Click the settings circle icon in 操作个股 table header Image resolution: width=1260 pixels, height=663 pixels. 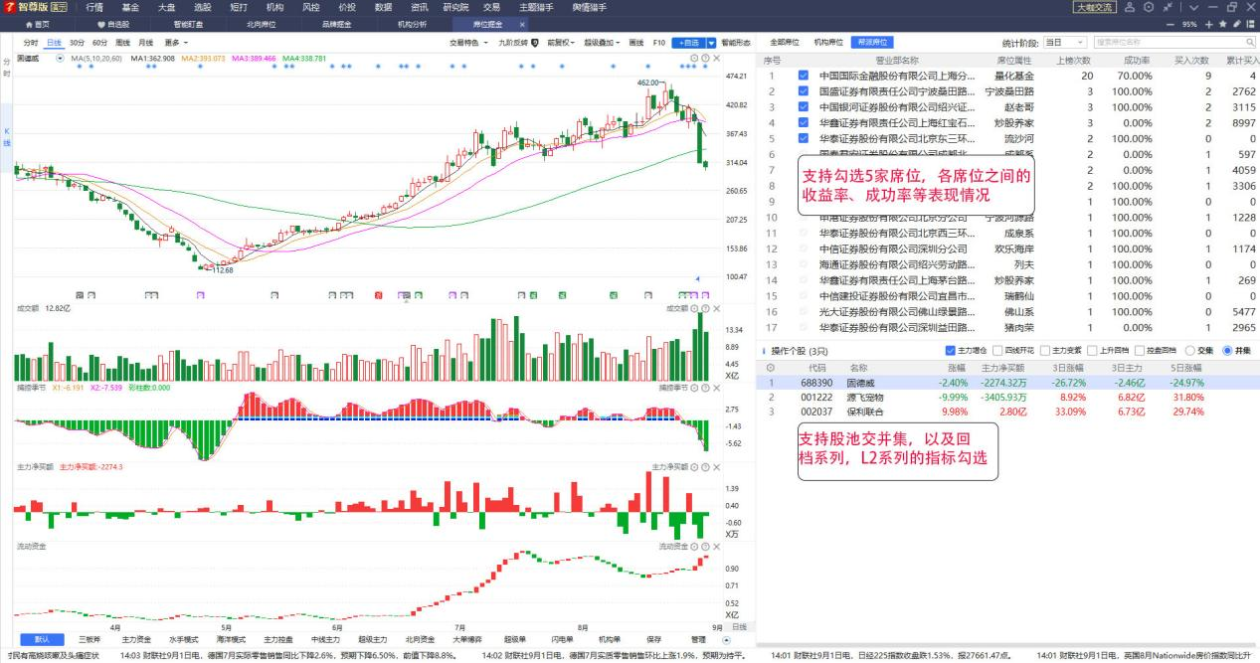pyautogui.click(x=770, y=367)
